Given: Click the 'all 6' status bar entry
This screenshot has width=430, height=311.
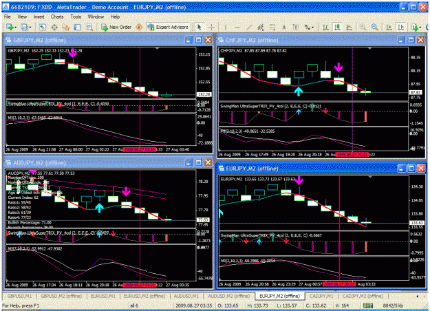Looking at the screenshot, I should click(134, 305).
